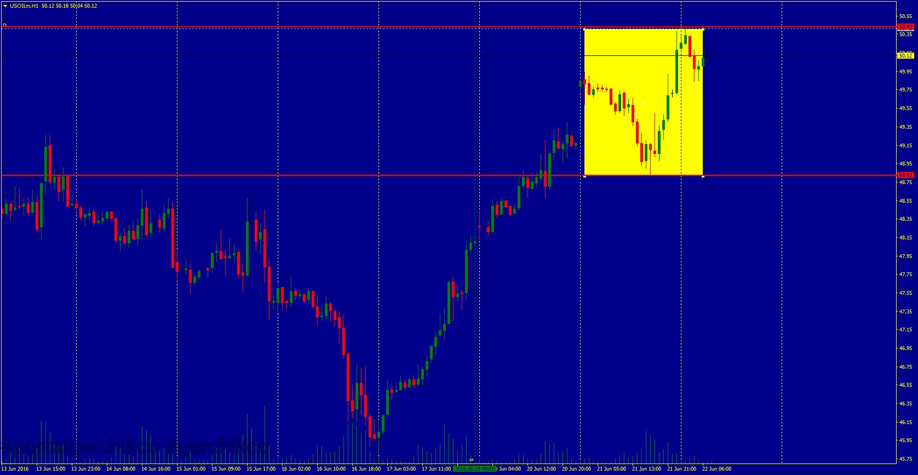Image resolution: width=918 pixels, height=475 pixels.
Task: Grab the yellow rectangle's bottom-right corner handle
Action: [x=703, y=176]
